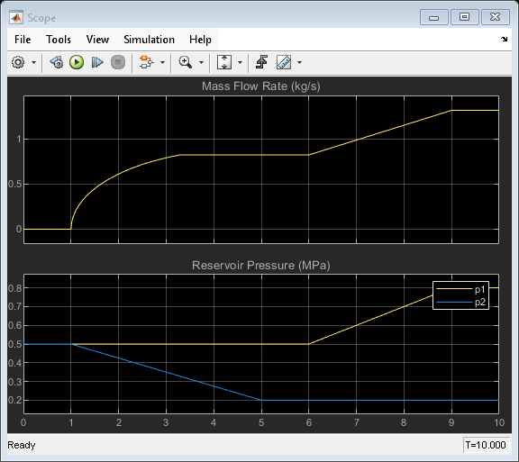519x462 pixels.
Task: Expand dropdown arrow next to Scale Axes
Action: [x=240, y=62]
